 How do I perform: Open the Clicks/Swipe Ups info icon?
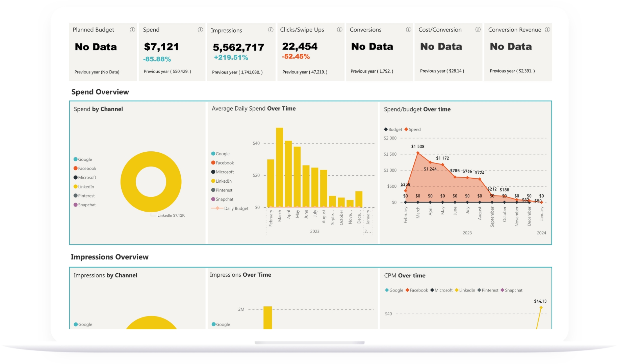340,30
